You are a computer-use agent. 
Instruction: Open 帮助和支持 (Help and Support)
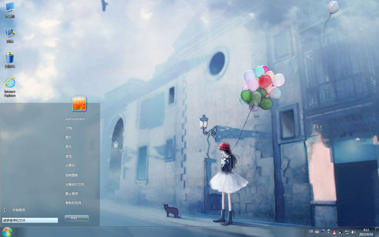(x=73, y=203)
